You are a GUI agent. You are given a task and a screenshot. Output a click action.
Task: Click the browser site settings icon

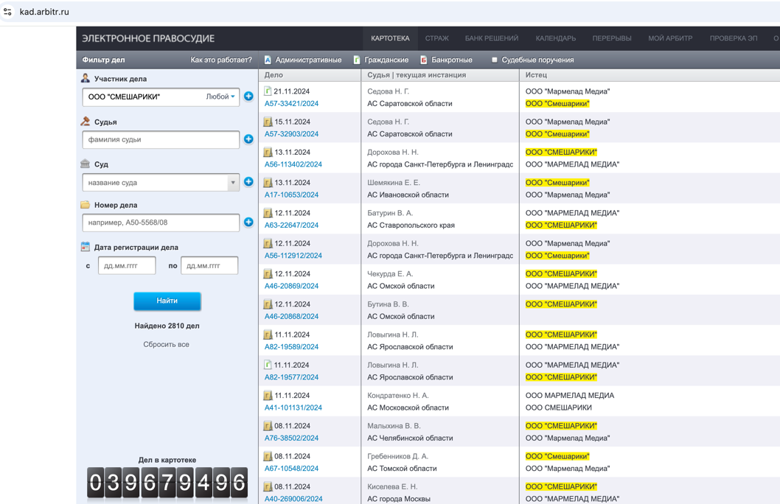point(7,12)
